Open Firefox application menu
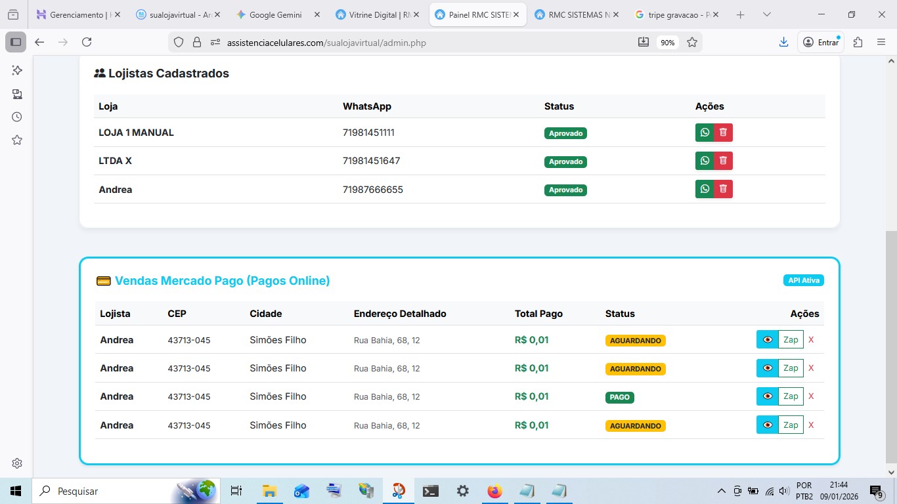 pos(881,42)
